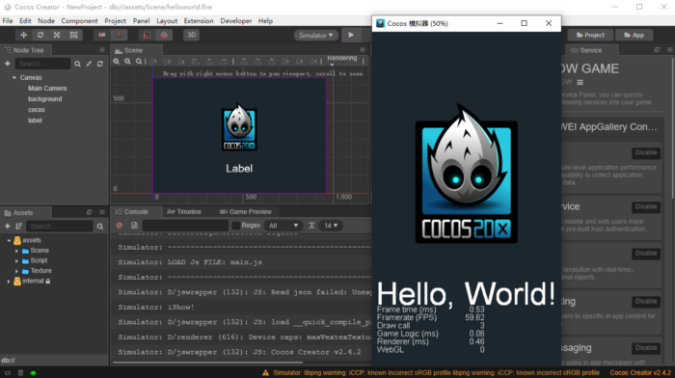Open the App folder button
This screenshot has height=378, width=675.
tap(634, 36)
